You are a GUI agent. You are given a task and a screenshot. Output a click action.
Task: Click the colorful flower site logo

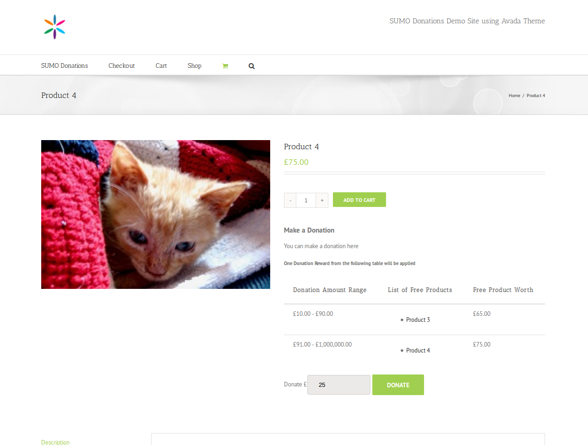(x=54, y=27)
